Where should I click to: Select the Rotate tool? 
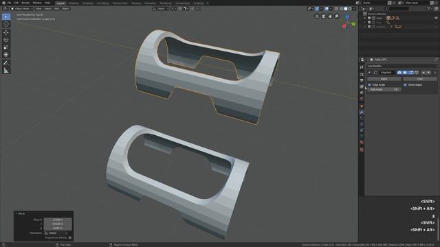click(x=6, y=40)
